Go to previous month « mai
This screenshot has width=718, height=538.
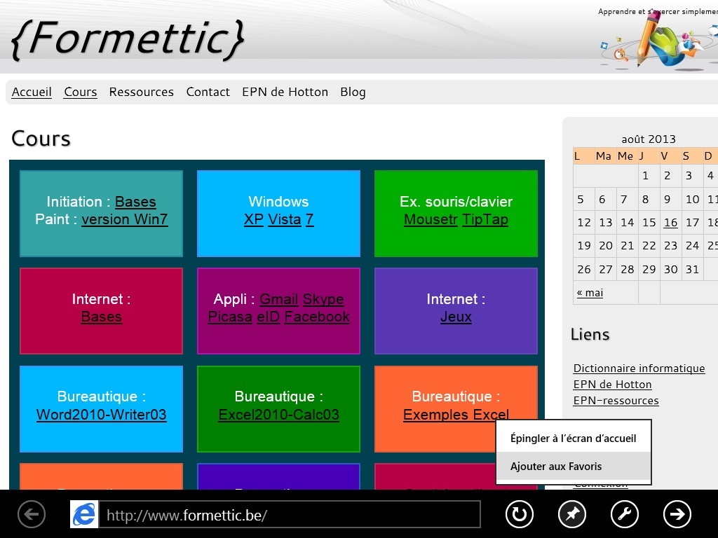tap(590, 293)
